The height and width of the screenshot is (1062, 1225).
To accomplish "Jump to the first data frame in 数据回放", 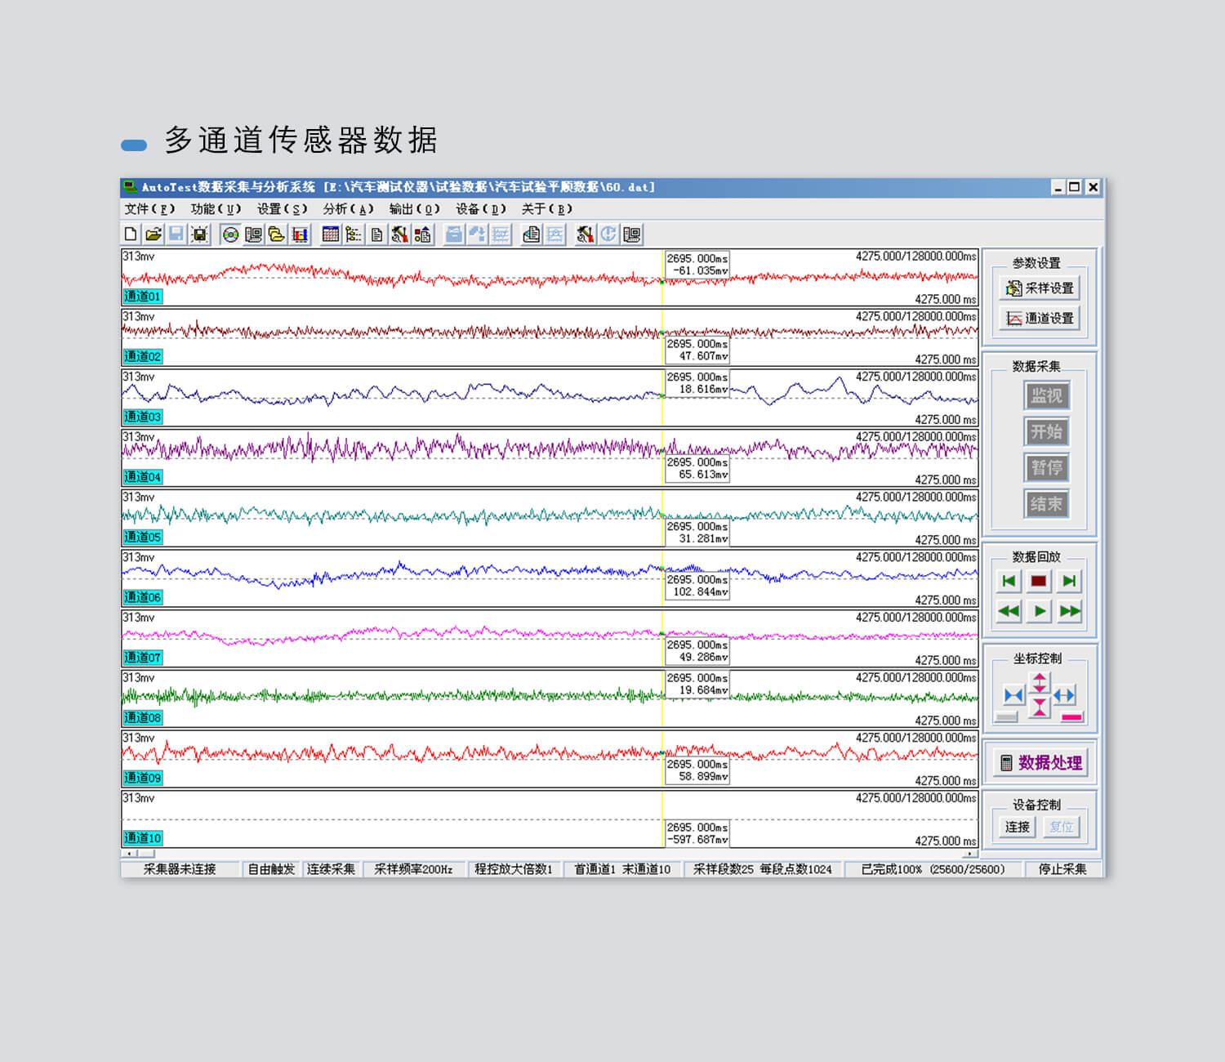I will point(1009,581).
